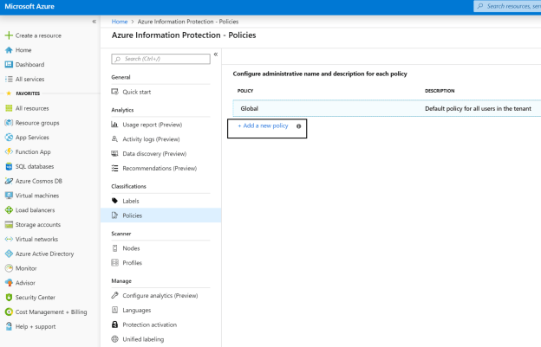The width and height of the screenshot is (541, 347).
Task: Select the Load balancers icon
Action: [x=9, y=210]
